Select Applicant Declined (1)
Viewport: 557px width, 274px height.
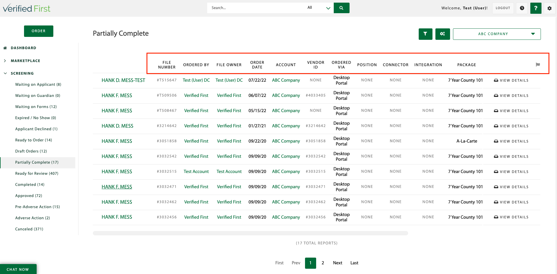pos(36,129)
